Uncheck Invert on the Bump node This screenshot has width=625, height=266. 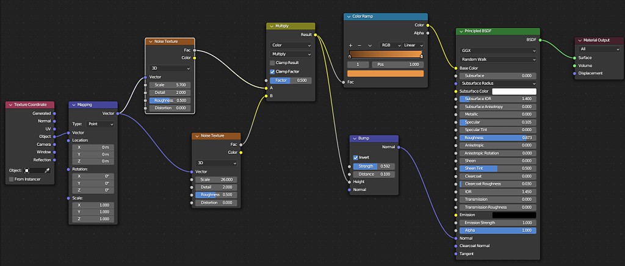point(356,157)
